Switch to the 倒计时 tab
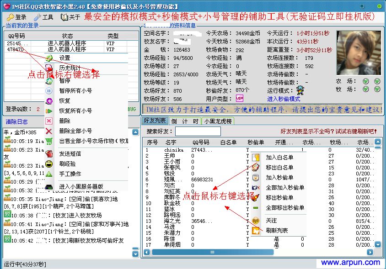Viewport: 386px width, 269px height. (185, 121)
